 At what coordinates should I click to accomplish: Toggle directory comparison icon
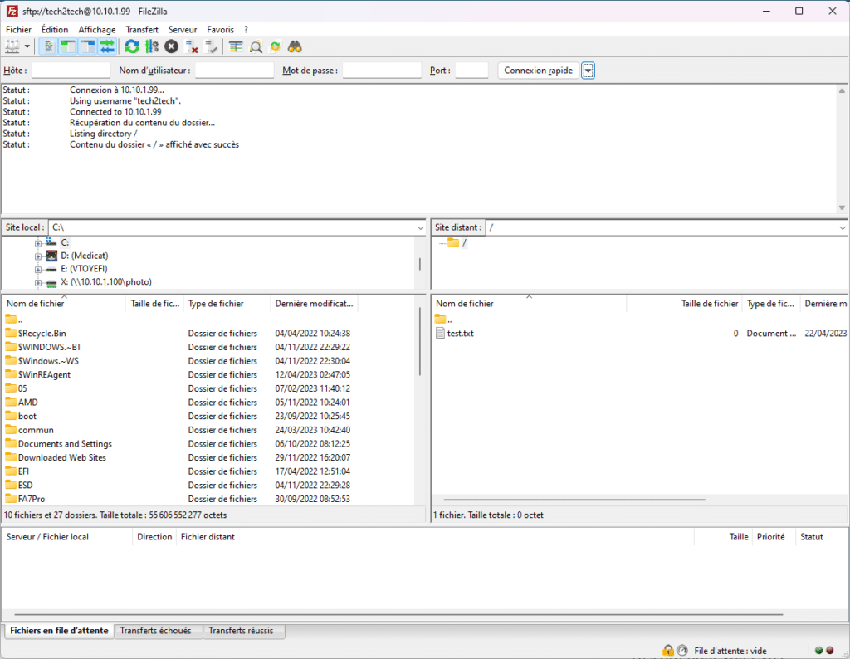click(x=256, y=47)
